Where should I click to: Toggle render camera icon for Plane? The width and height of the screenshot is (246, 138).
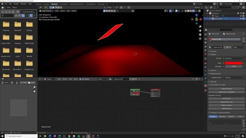(243, 16)
